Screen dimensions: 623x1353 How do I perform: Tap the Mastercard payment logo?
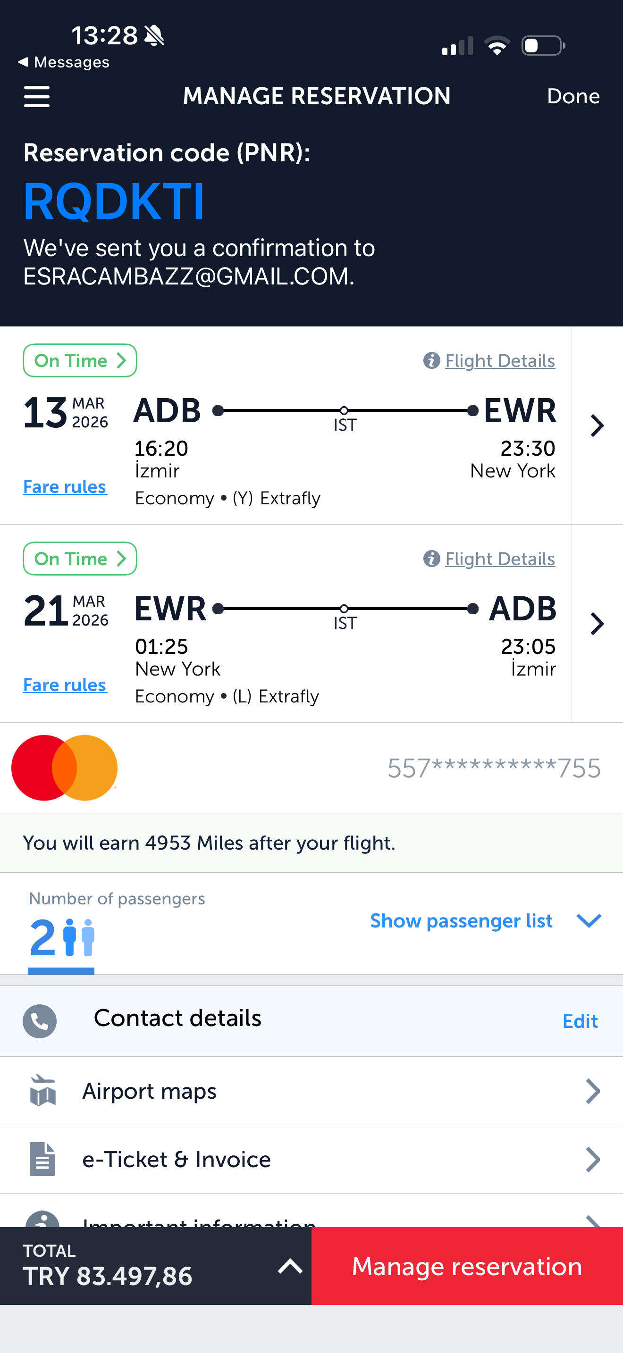[64, 768]
